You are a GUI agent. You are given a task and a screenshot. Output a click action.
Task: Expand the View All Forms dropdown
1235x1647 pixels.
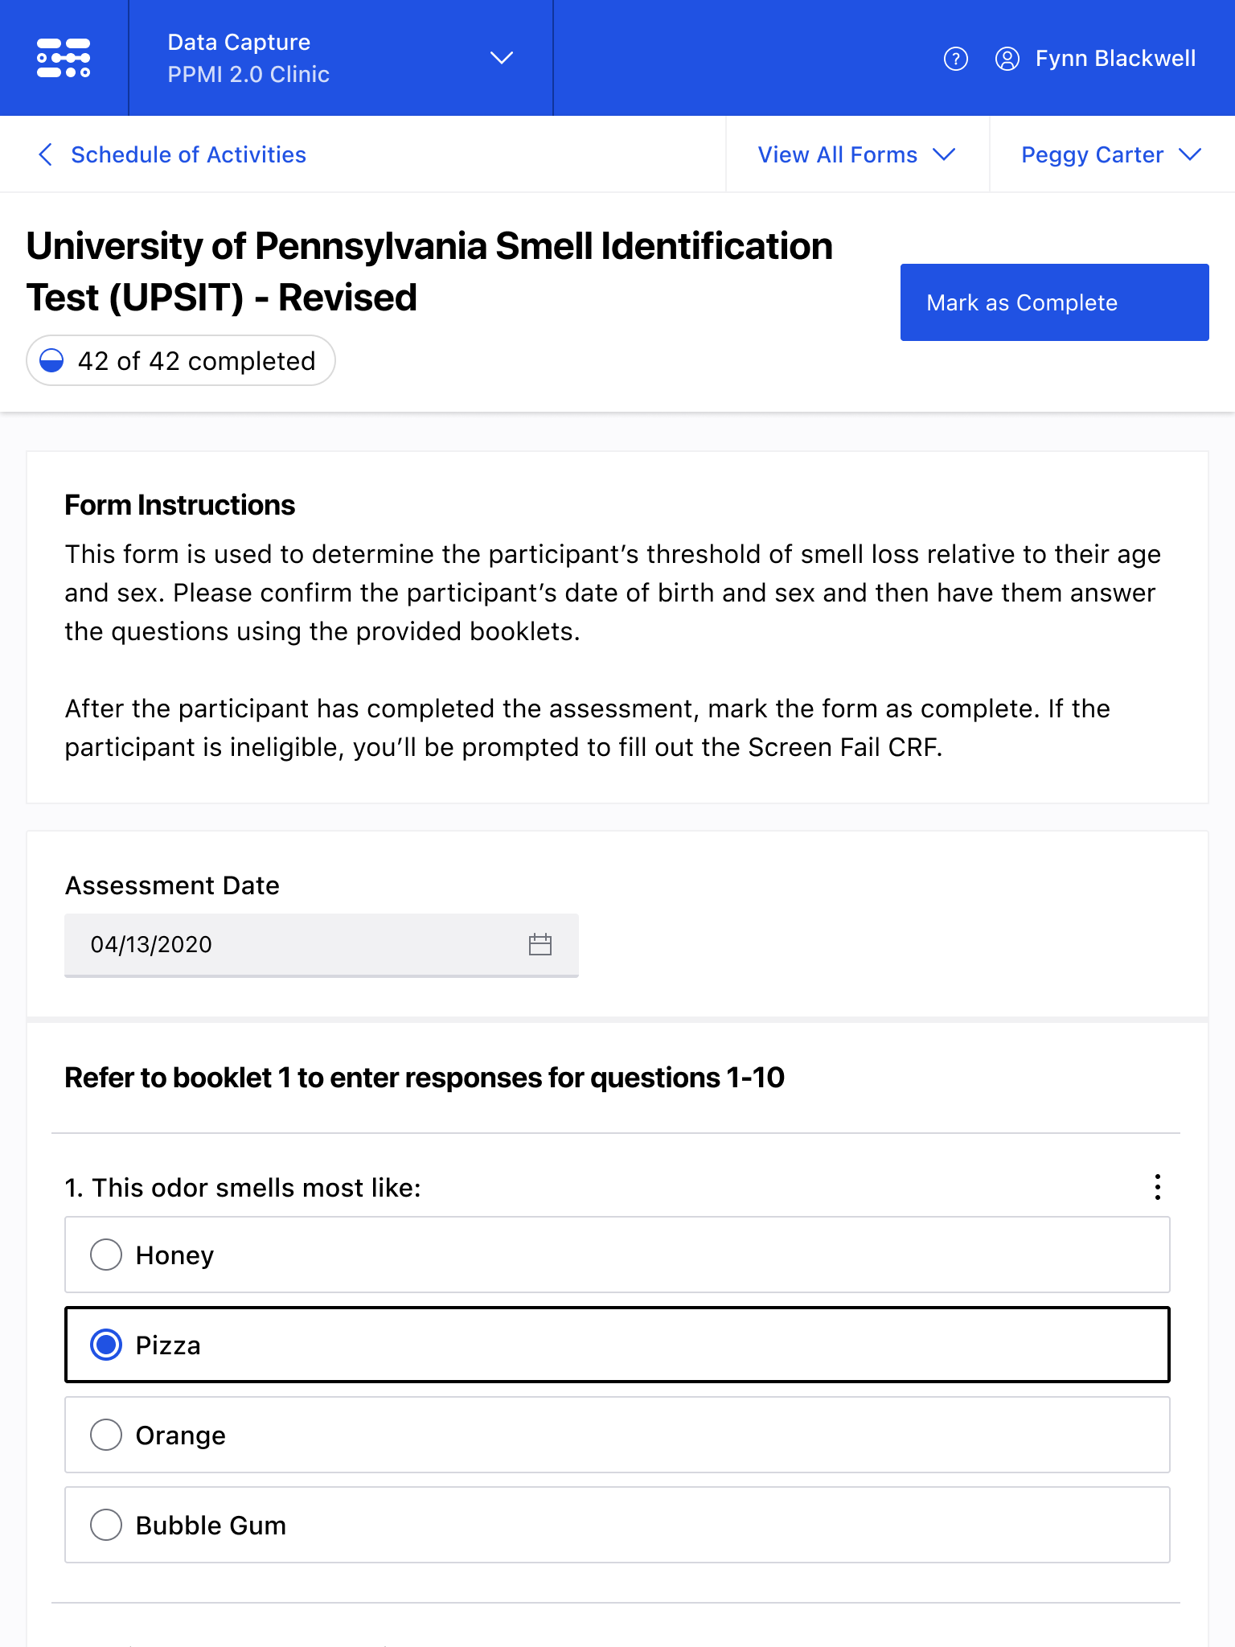[x=857, y=154]
